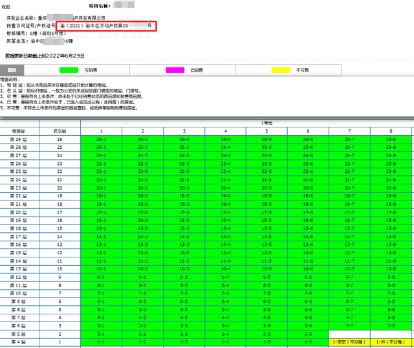Viewport: 414px width, 348px height.
Task: Click the yellow 1-架空（不分摊）cell
Action: [349, 342]
